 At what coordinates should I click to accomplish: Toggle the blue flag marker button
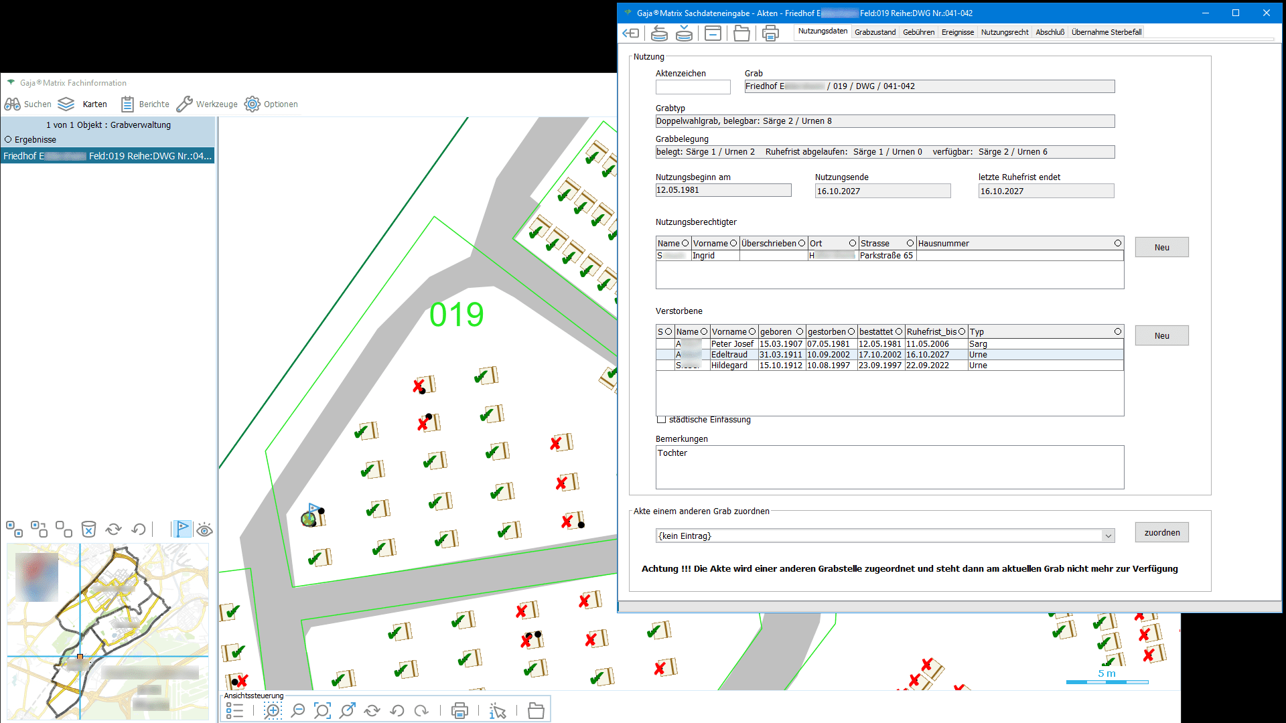[182, 529]
